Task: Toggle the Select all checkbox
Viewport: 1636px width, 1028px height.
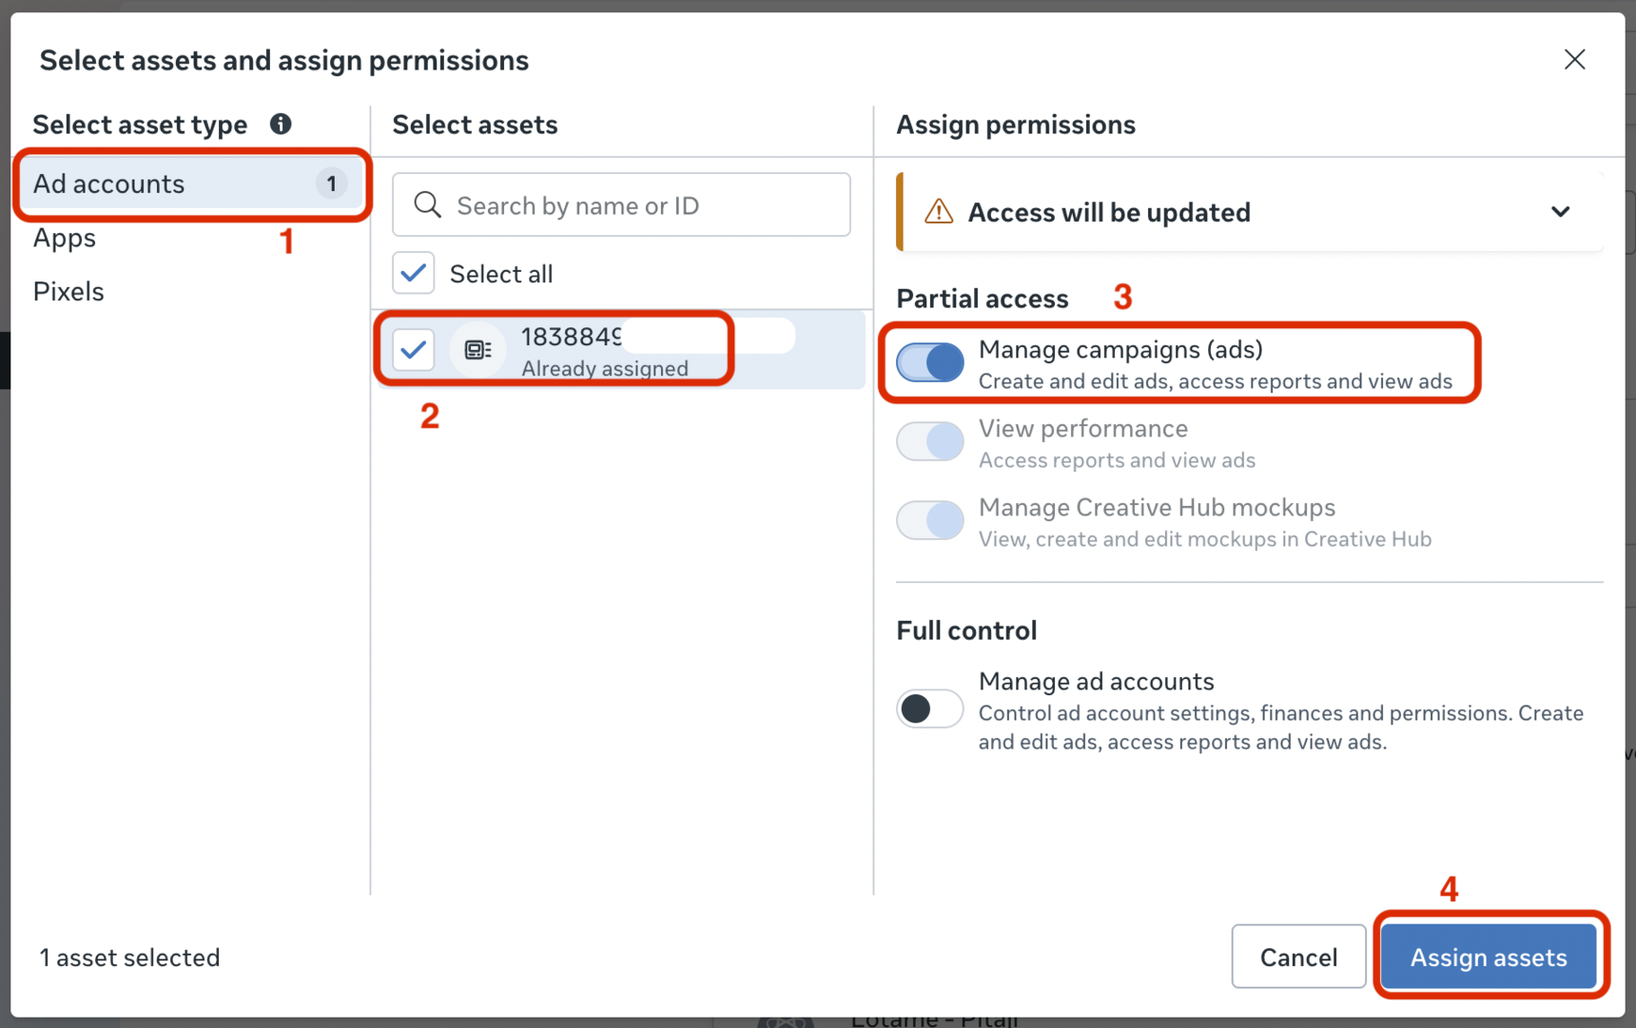Action: [x=414, y=274]
